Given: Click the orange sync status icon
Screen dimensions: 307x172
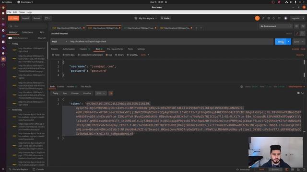Looking at the screenshot, I should tap(257, 18).
